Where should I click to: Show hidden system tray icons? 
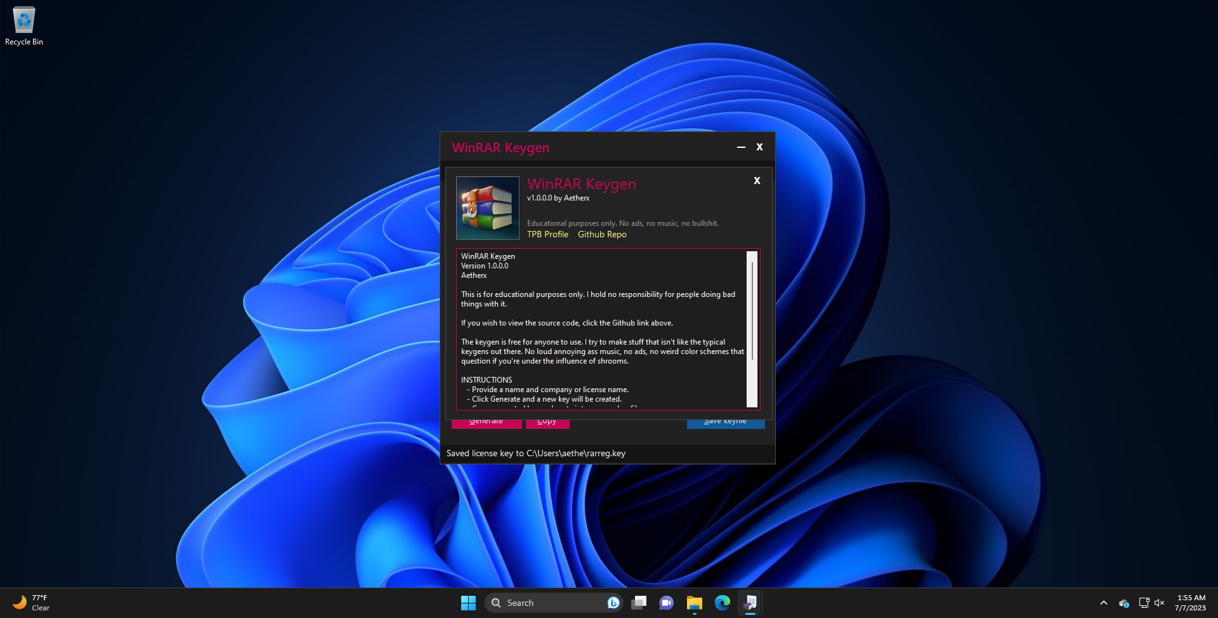(1104, 603)
